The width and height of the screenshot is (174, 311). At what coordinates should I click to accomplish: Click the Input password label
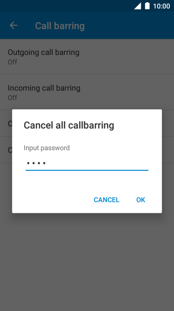[x=47, y=148]
